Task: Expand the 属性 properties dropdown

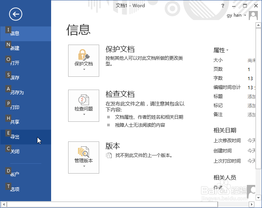Action: click(221, 50)
